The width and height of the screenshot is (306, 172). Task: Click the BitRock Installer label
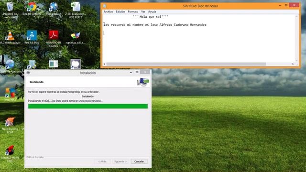tap(35, 157)
